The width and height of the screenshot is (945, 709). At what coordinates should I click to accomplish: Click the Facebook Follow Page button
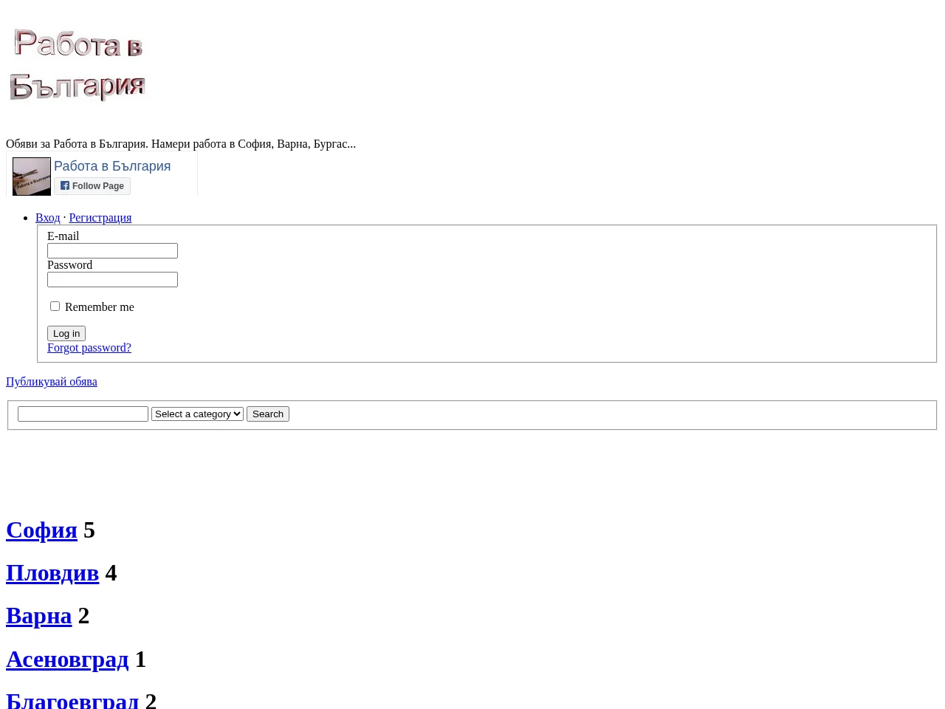(x=92, y=186)
